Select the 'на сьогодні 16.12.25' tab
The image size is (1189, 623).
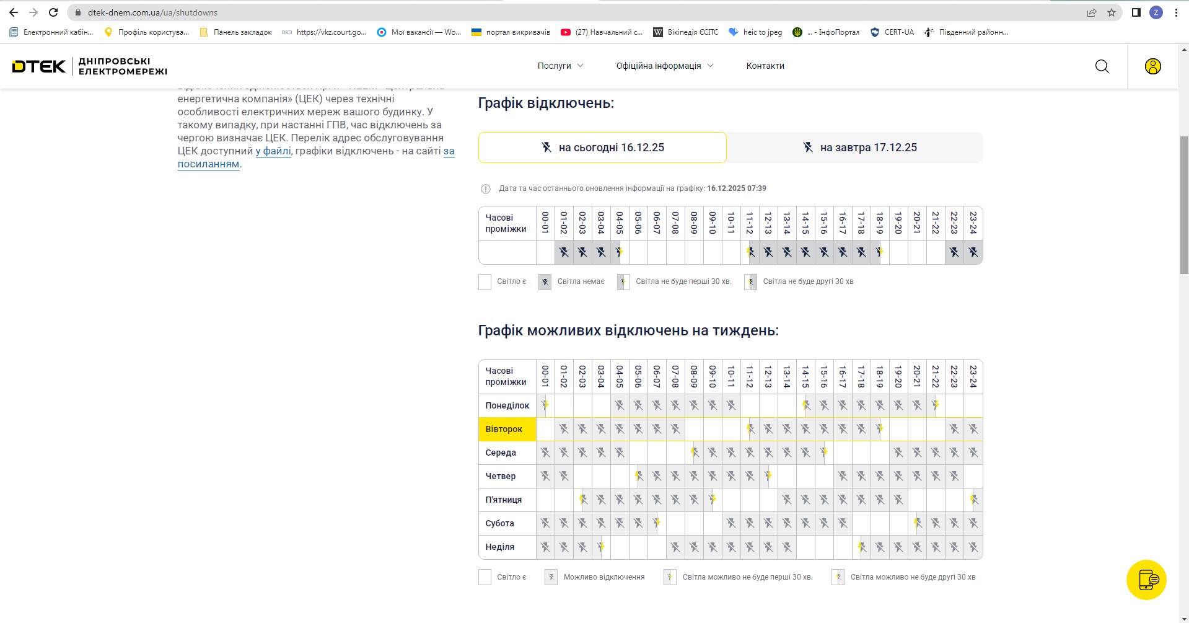pyautogui.click(x=602, y=148)
